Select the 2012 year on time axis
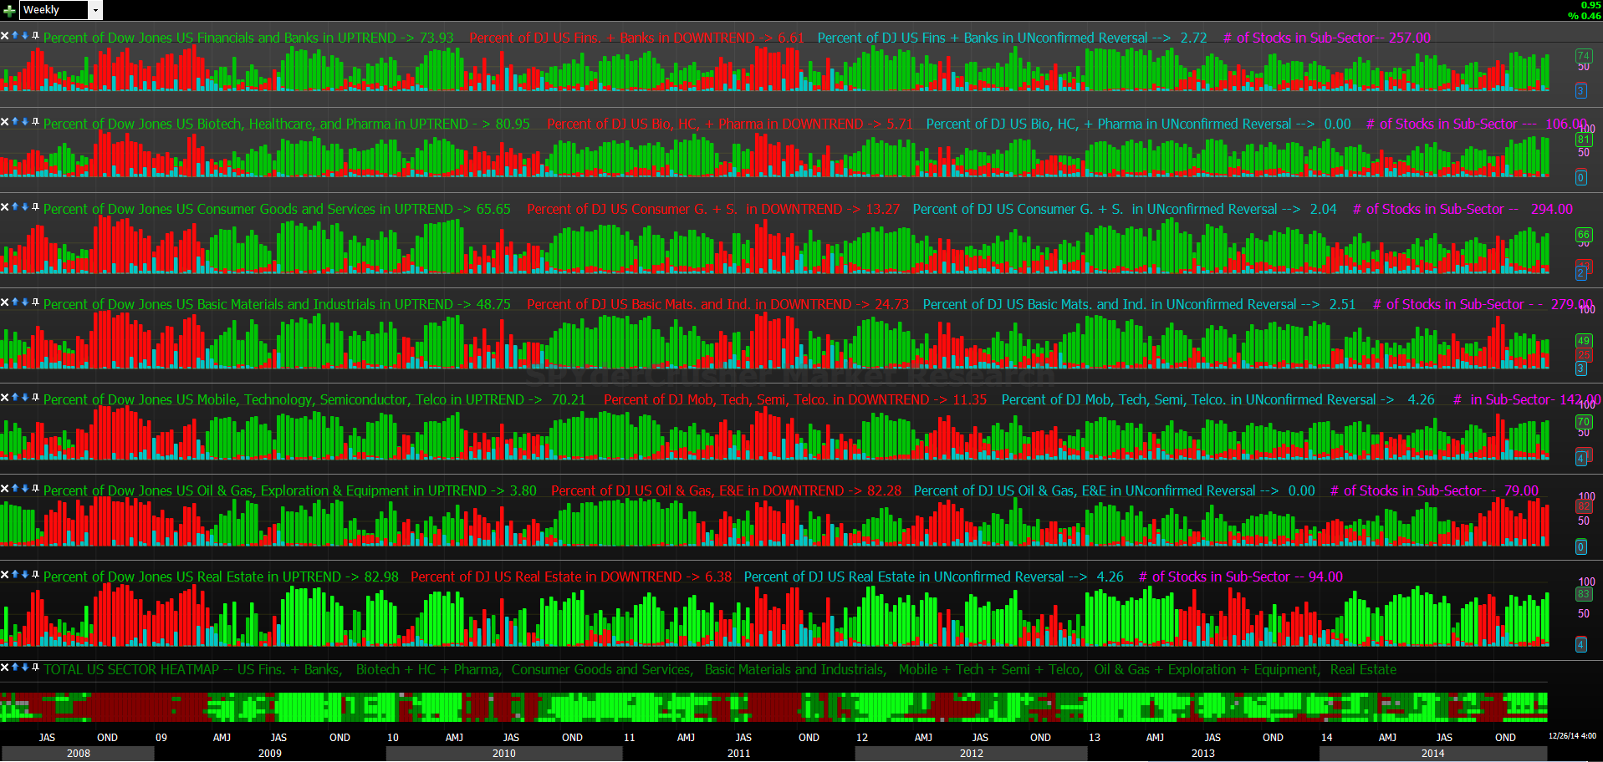 (x=972, y=754)
